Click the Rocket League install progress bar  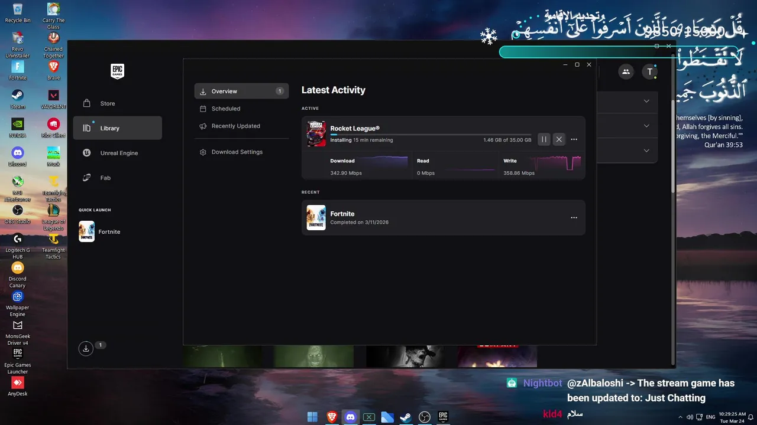tap(431, 135)
